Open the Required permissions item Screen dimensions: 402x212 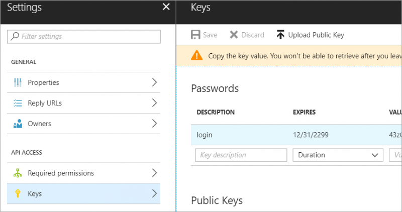[83, 173]
